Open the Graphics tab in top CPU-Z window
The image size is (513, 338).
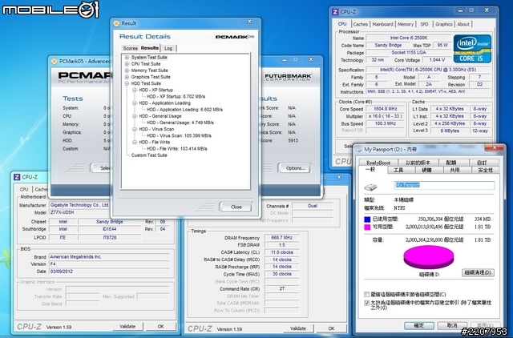[443, 24]
